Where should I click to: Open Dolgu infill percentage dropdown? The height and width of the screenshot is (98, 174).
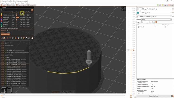(144, 22)
